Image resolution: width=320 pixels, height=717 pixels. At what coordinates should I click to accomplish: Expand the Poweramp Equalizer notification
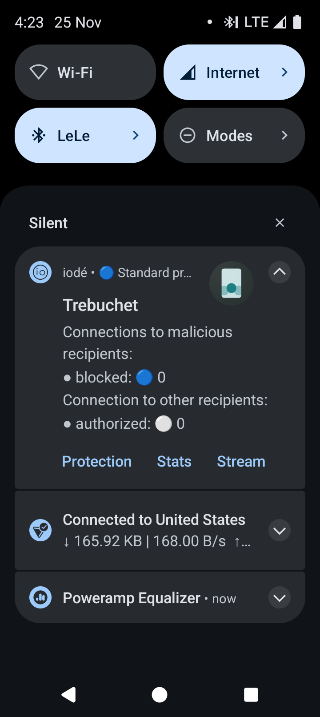[280, 597]
